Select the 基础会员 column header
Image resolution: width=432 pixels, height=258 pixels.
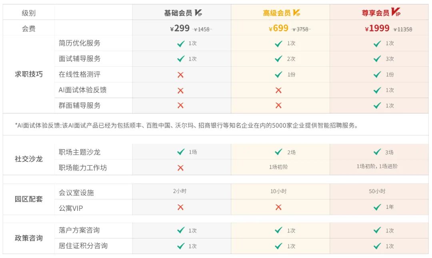point(182,12)
